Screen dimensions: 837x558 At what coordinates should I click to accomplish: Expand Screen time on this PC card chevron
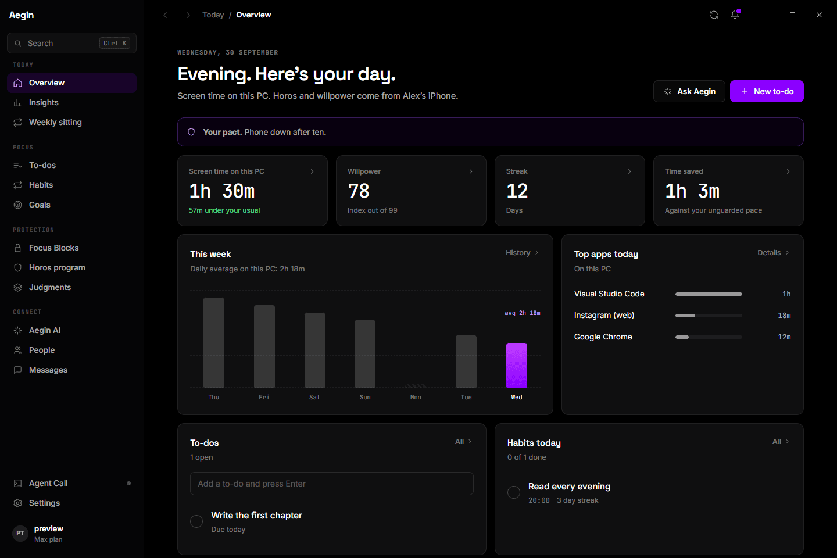tap(312, 171)
